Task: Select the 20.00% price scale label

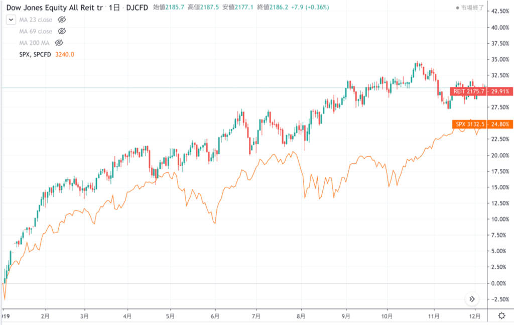Action: [x=500, y=155]
